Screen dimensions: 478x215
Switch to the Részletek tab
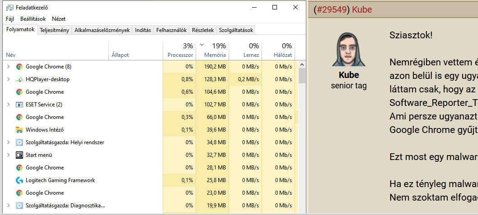(203, 30)
